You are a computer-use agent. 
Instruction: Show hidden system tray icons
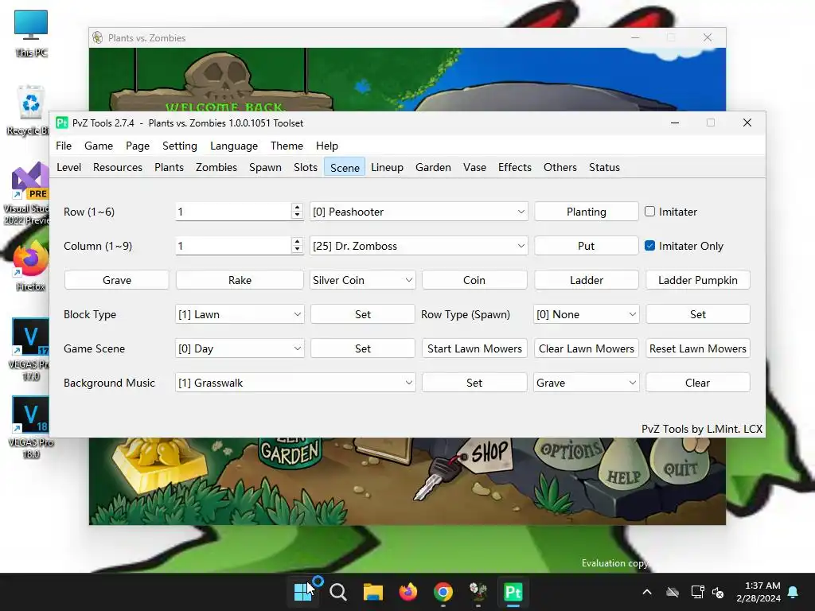pyautogui.click(x=647, y=592)
